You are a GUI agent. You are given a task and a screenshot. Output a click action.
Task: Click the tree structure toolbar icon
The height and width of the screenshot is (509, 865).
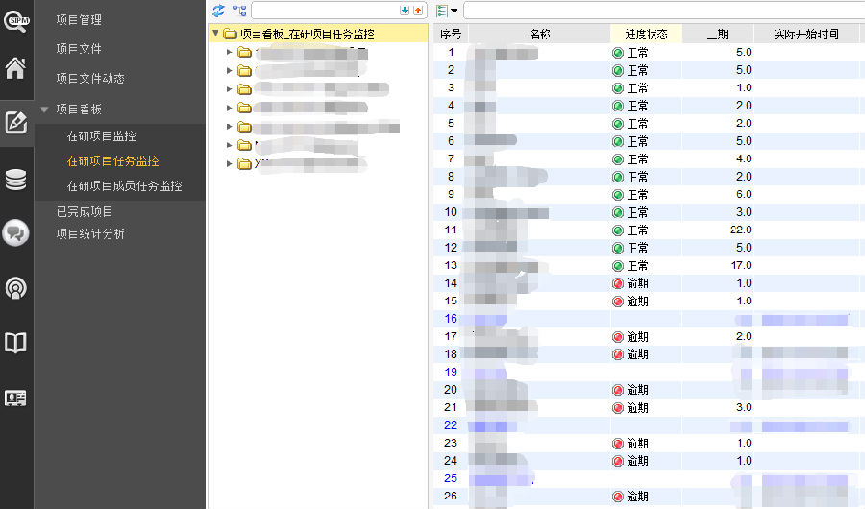[x=239, y=10]
